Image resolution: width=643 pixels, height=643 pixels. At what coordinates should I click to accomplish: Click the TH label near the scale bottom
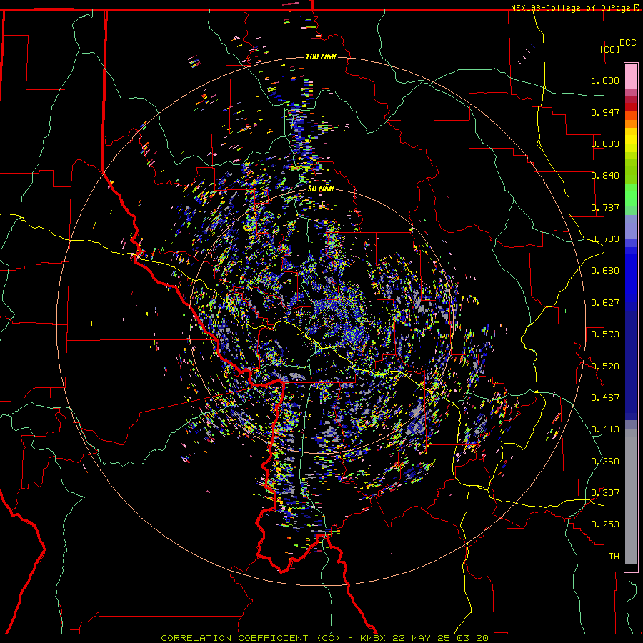(x=614, y=557)
